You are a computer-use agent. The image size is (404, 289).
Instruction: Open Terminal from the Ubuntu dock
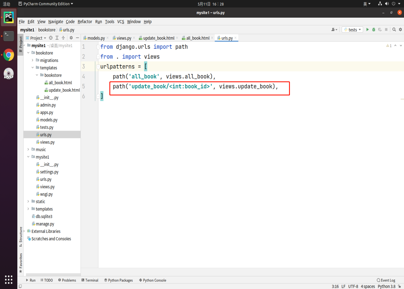pyautogui.click(x=9, y=36)
